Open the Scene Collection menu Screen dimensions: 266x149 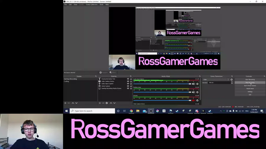(x=92, y=4)
